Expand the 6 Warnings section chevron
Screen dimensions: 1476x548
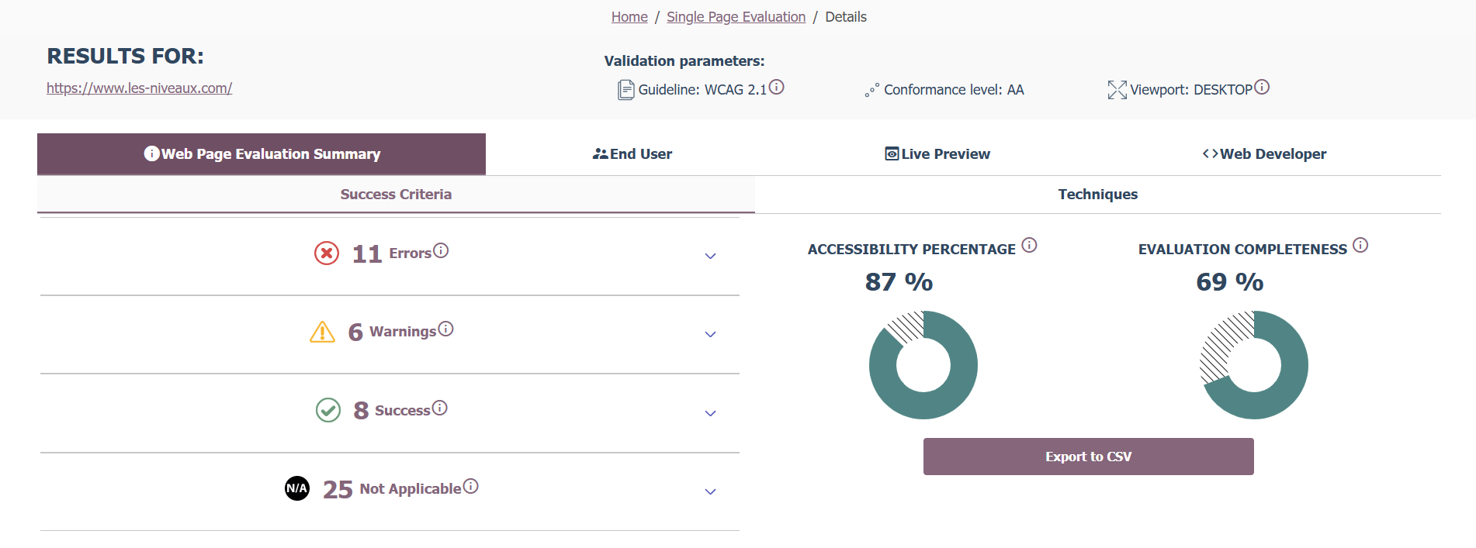tap(710, 334)
